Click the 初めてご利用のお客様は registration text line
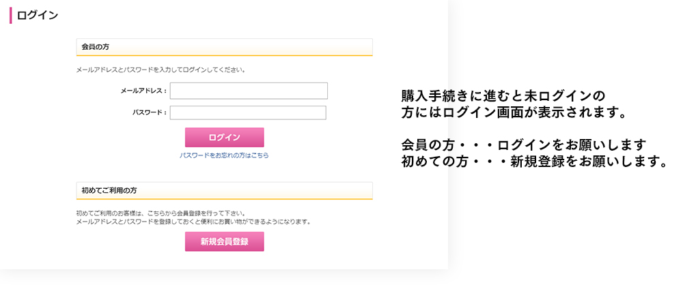The image size is (683, 289). (161, 213)
